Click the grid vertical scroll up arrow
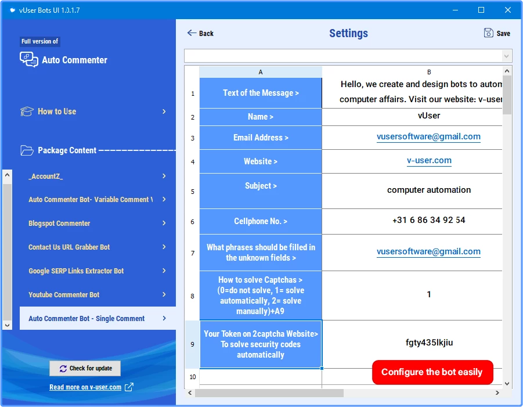The height and width of the screenshot is (407, 523). [507, 71]
